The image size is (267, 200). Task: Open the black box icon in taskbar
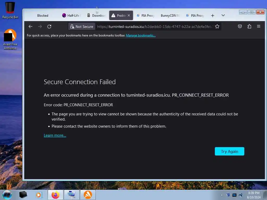[x=23, y=195]
